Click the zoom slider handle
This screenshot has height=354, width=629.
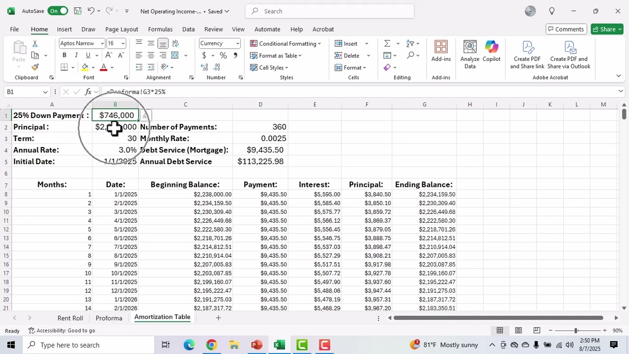click(576, 330)
